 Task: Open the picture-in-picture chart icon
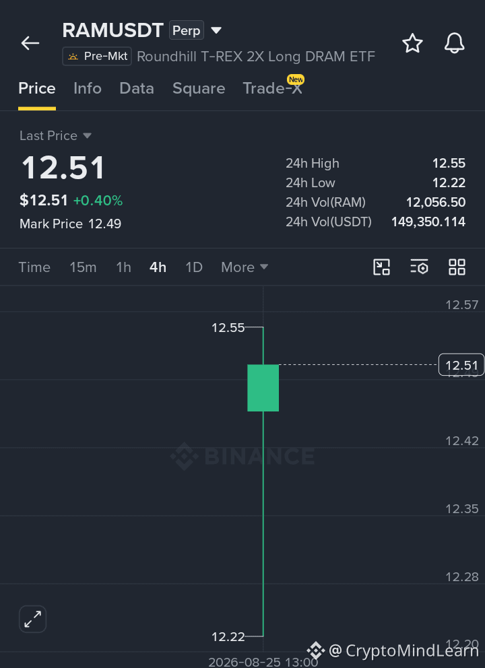click(x=381, y=267)
